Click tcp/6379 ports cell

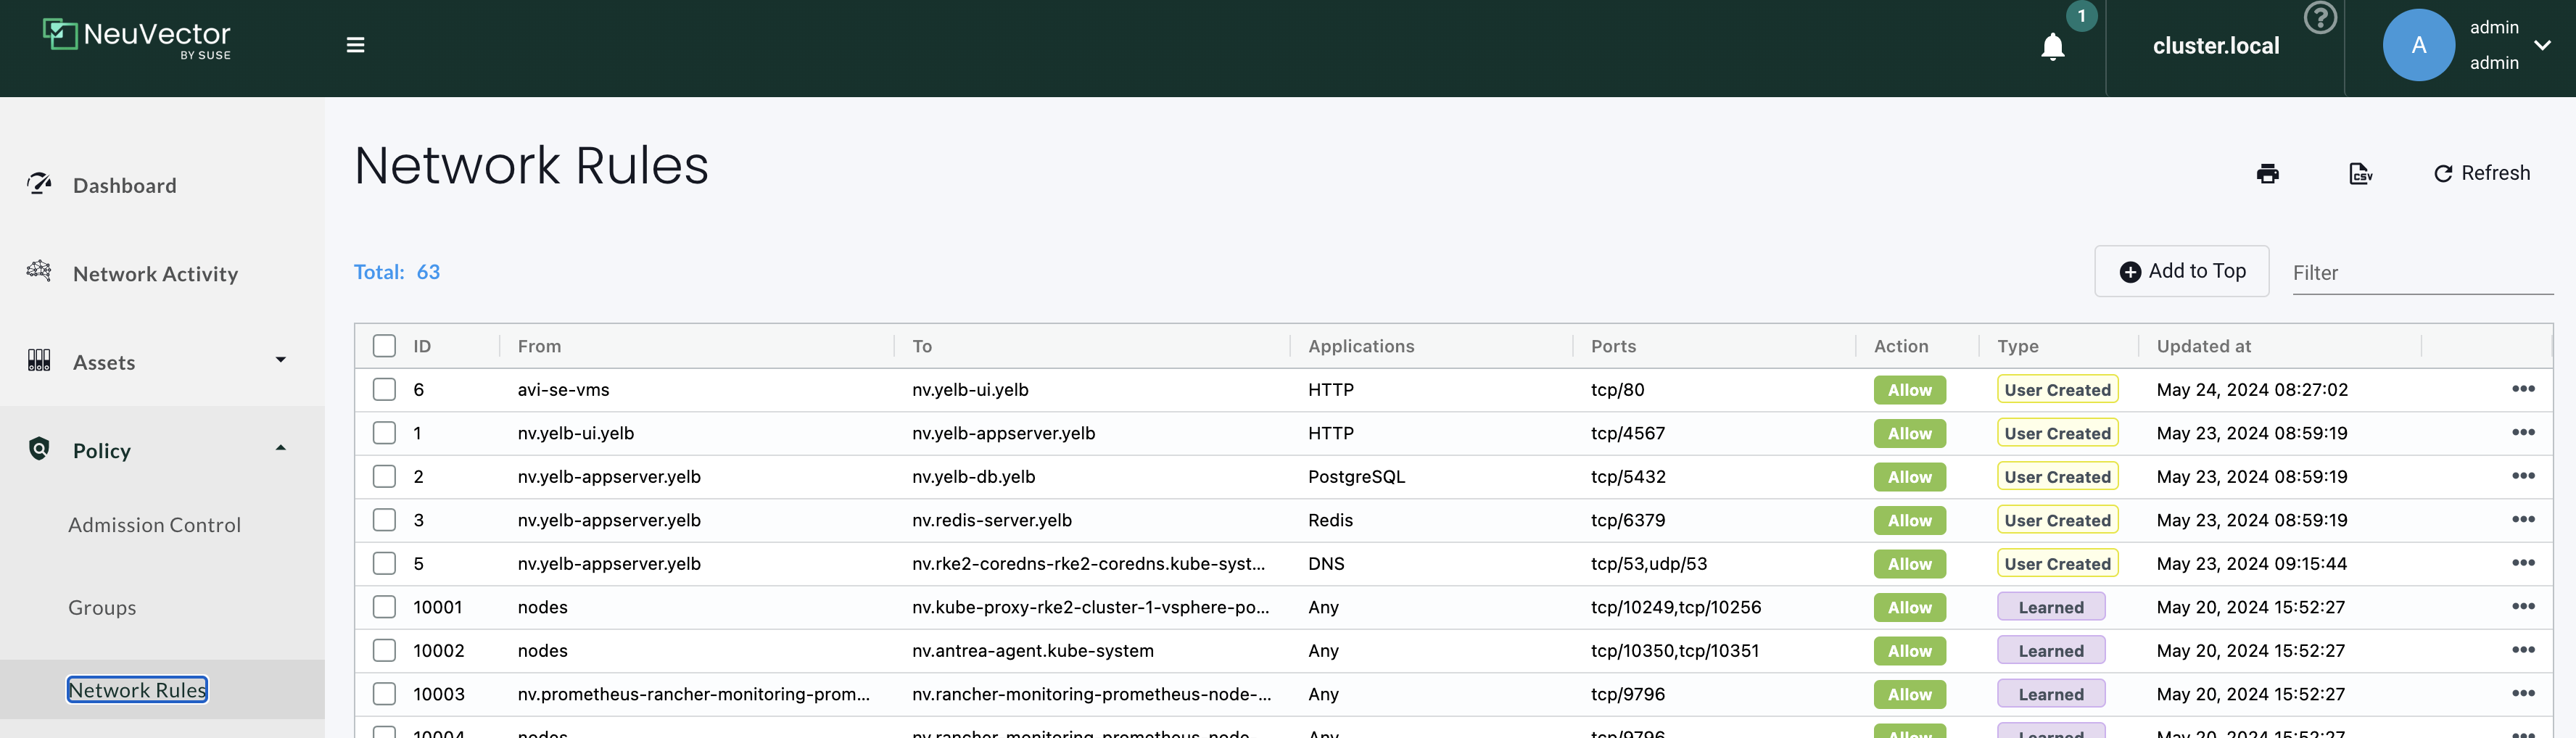pos(1627,520)
